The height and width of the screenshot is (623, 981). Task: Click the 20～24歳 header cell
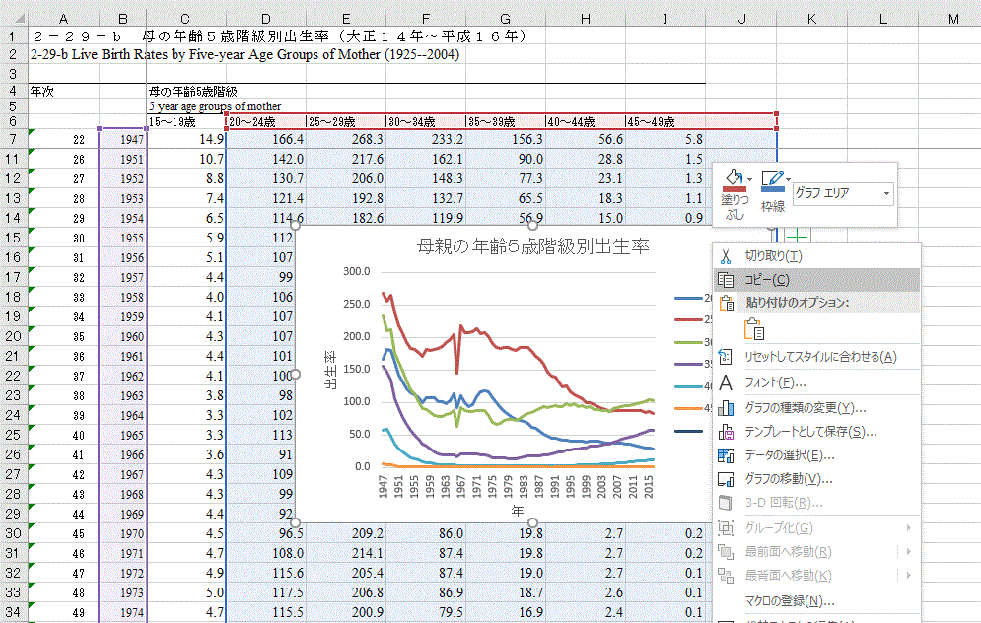coord(266,121)
